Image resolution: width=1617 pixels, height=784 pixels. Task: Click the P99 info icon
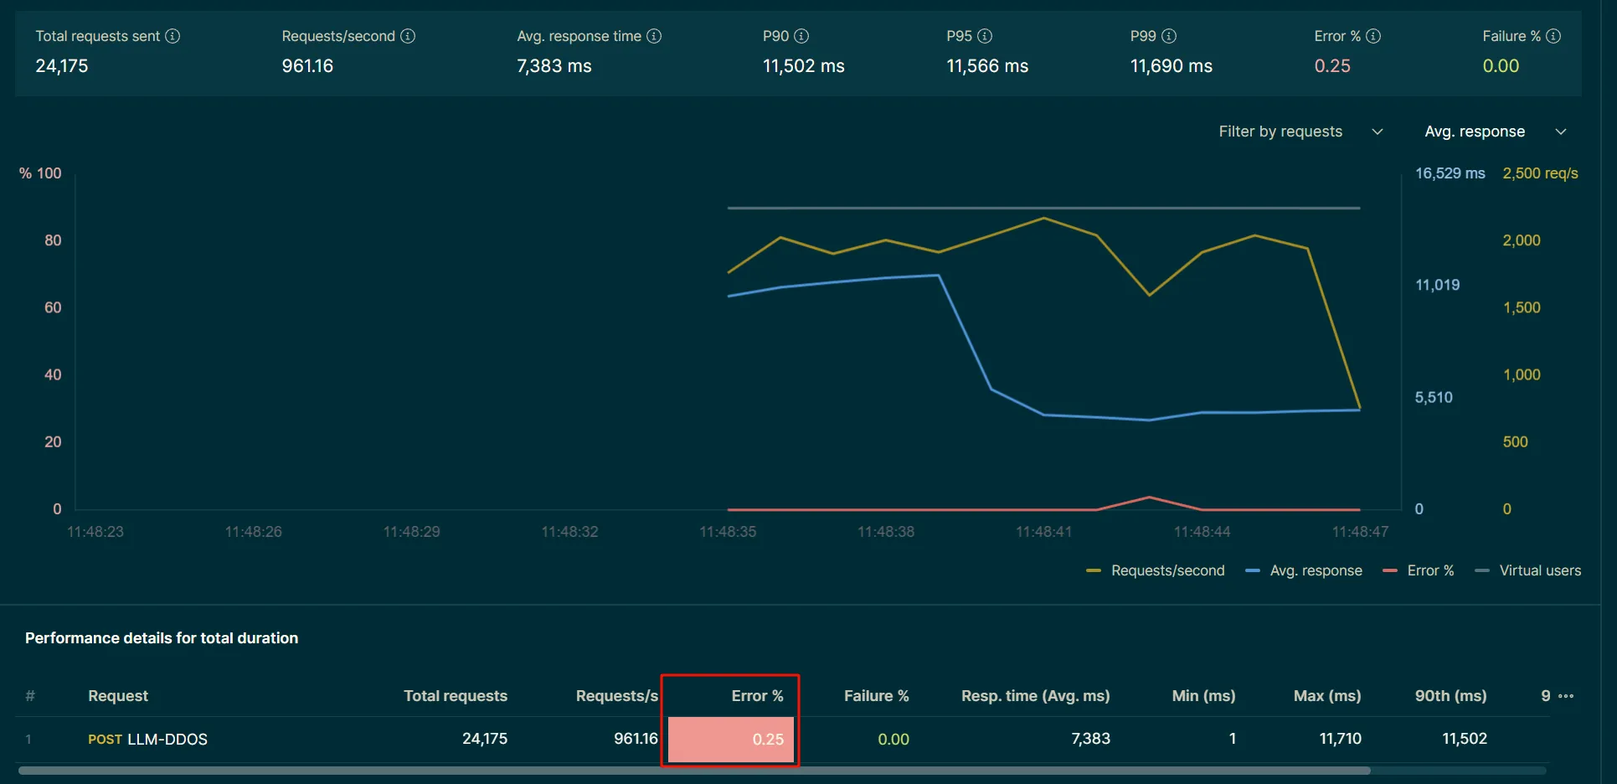pyautogui.click(x=1169, y=36)
